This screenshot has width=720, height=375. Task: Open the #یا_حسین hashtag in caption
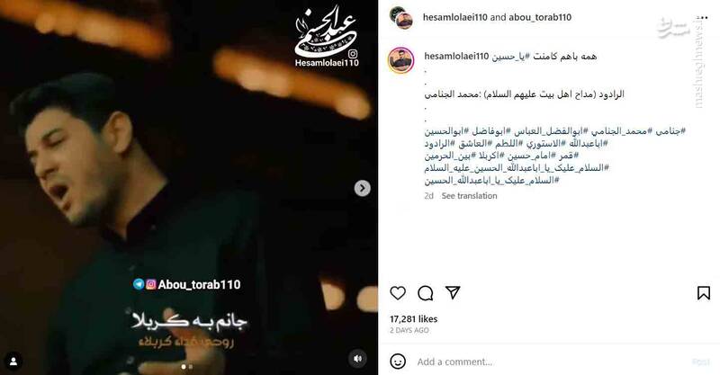tap(510, 57)
